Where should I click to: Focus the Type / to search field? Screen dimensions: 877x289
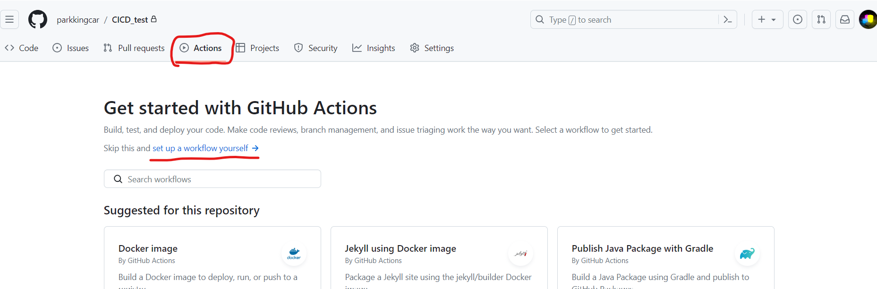tap(633, 20)
